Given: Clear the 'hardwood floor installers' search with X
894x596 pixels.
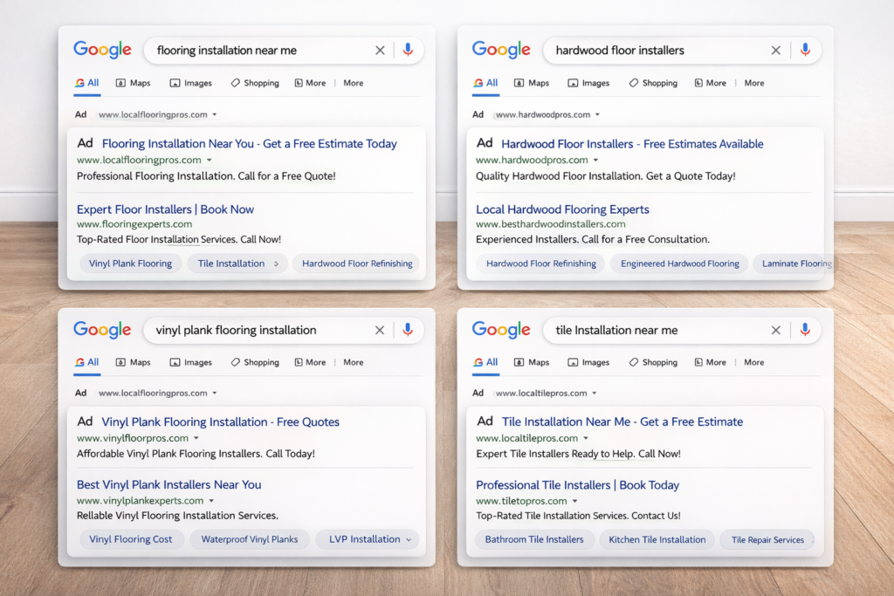Looking at the screenshot, I should [x=776, y=50].
